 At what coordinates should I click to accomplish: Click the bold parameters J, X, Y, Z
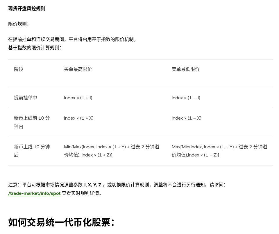click(92, 185)
